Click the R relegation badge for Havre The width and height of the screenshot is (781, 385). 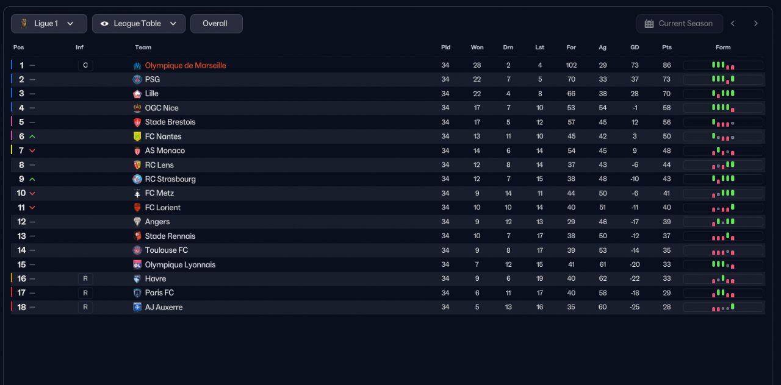coord(85,278)
